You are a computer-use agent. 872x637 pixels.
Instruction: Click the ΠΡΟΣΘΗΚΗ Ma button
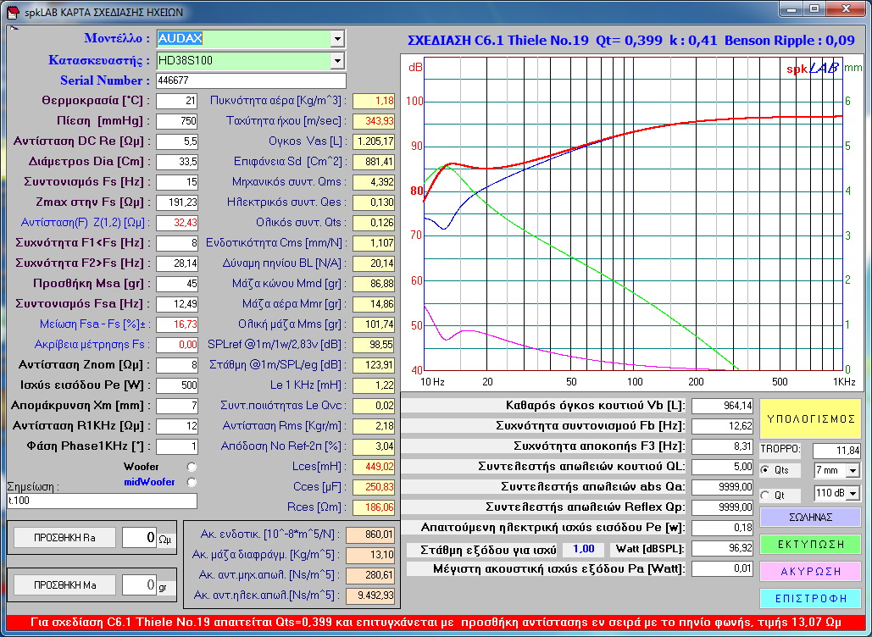64,584
